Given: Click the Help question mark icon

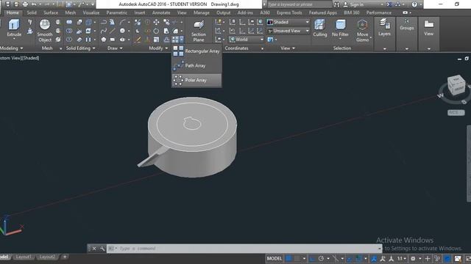Looking at the screenshot, I should coord(414,4).
